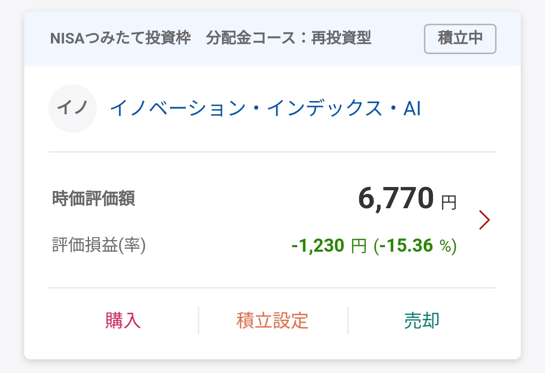Click the empty blue header area left of 積立中
Screen dimensions: 545x373
click(x=398, y=38)
